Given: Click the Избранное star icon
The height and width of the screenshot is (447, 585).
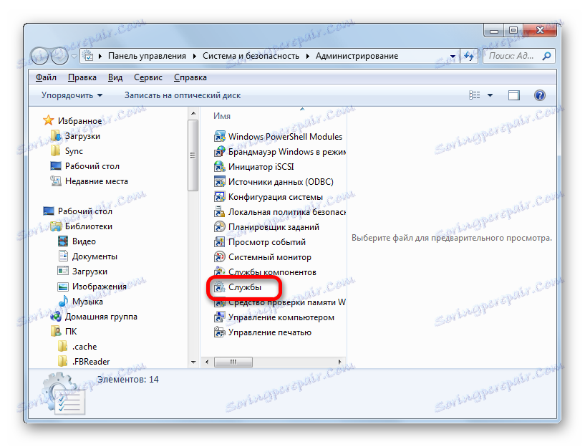Looking at the screenshot, I should coord(49,120).
